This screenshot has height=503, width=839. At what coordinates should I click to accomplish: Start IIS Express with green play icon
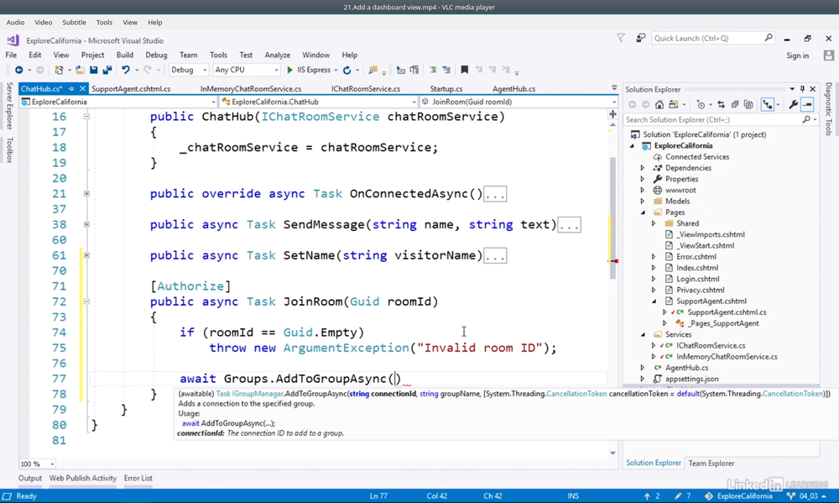point(289,71)
